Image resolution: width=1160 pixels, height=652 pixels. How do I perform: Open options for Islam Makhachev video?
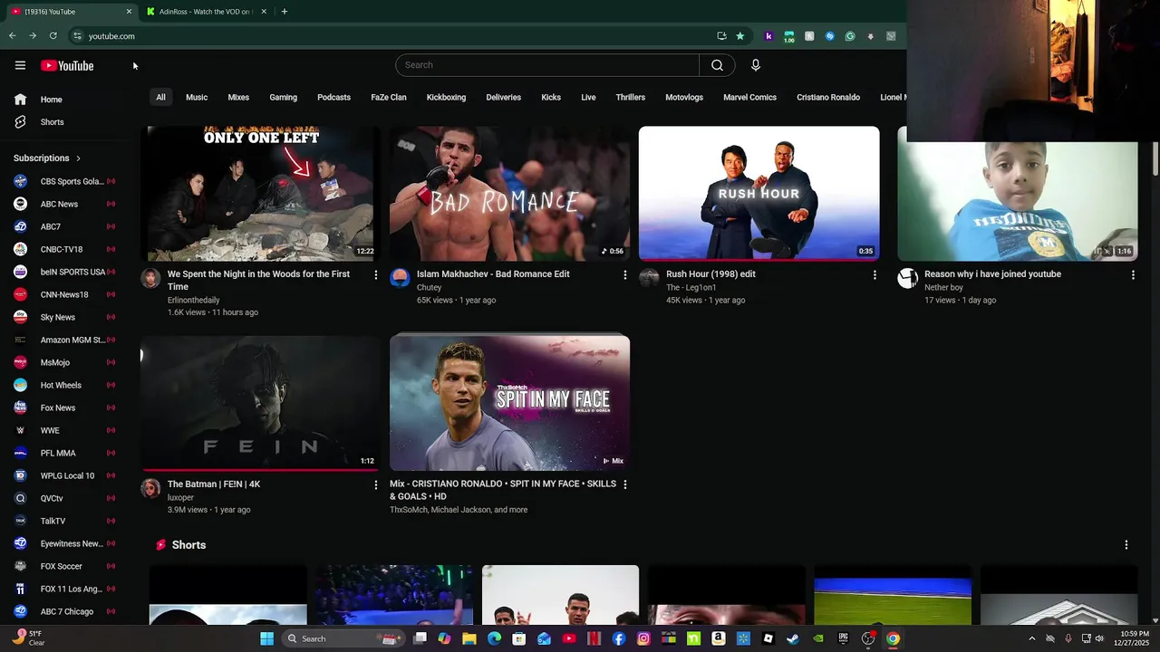click(624, 274)
